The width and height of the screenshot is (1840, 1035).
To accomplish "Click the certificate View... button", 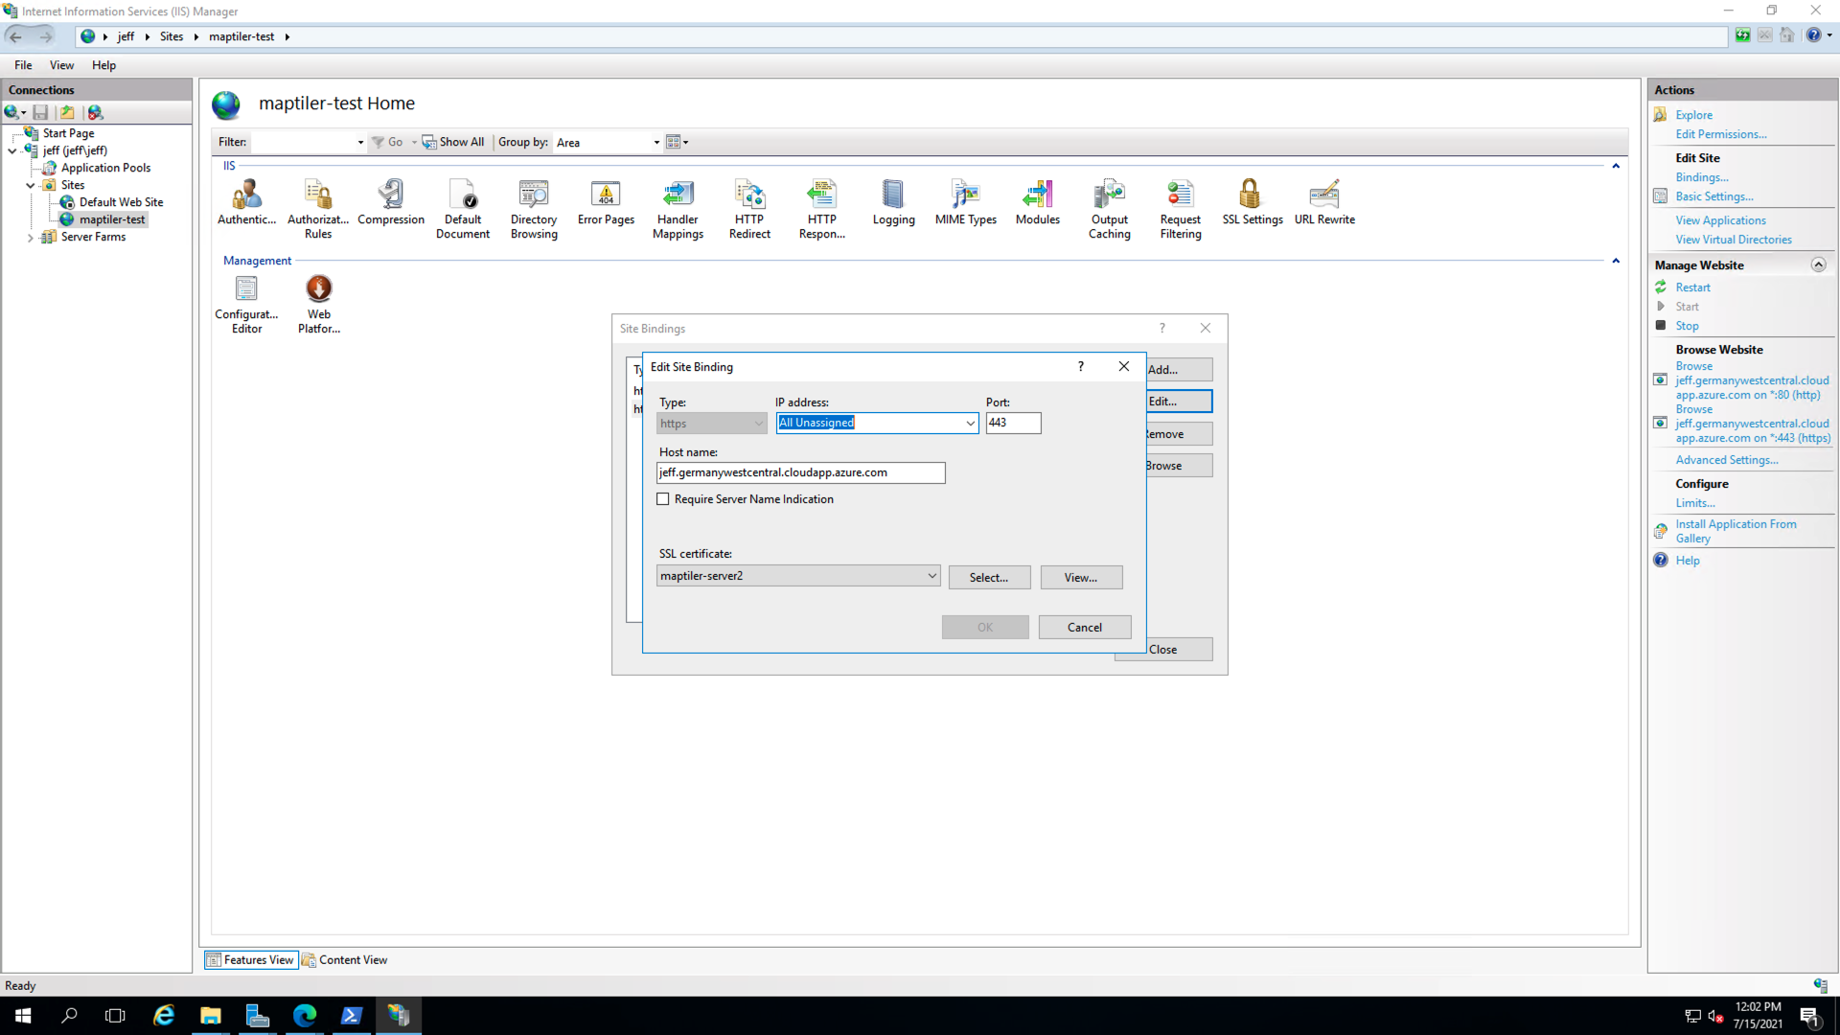I will click(1080, 578).
